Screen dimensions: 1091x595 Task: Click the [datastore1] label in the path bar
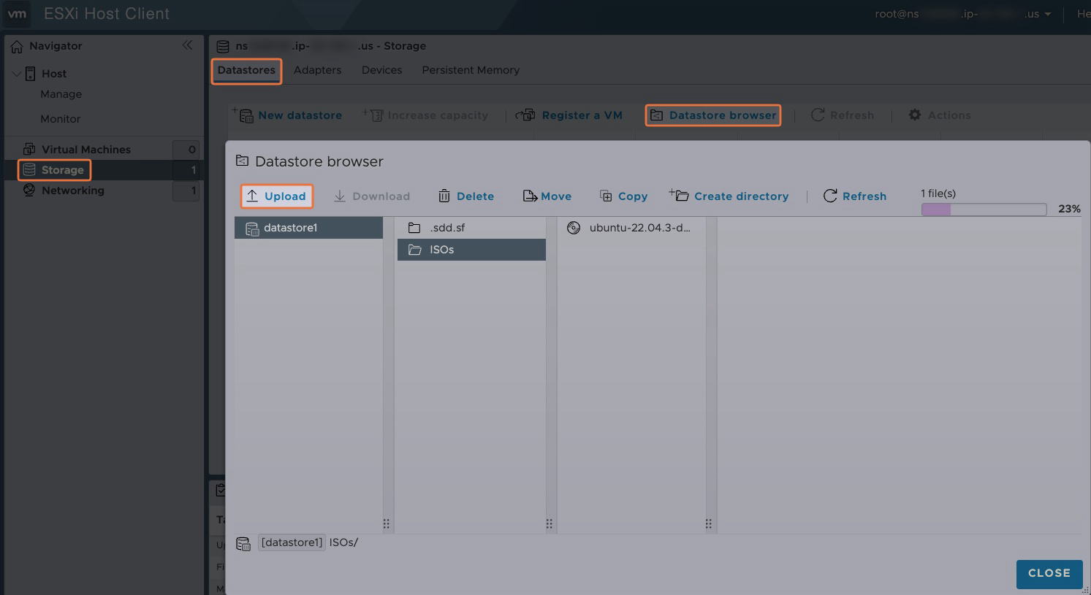point(292,542)
